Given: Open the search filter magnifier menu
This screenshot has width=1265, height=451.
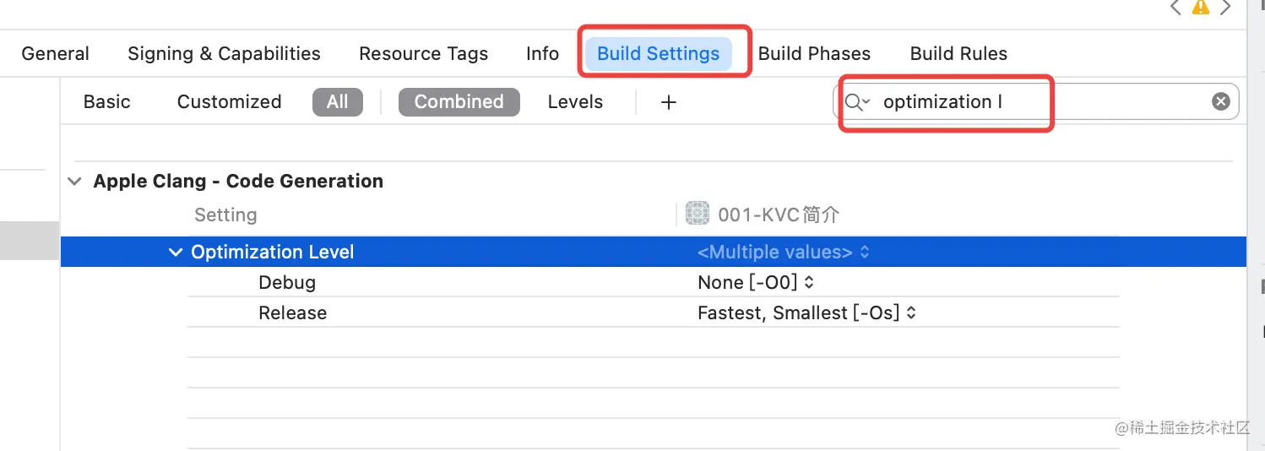Looking at the screenshot, I should tap(857, 102).
